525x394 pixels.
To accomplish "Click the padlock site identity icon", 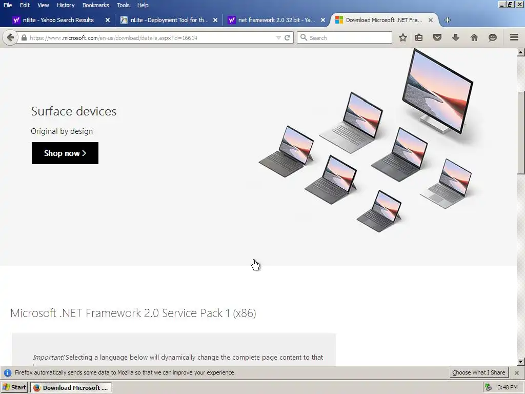I will tap(24, 37).
